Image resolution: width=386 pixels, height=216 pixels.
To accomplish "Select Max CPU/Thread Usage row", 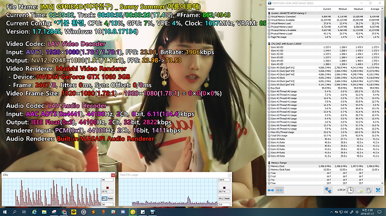I will tap(324, 132).
